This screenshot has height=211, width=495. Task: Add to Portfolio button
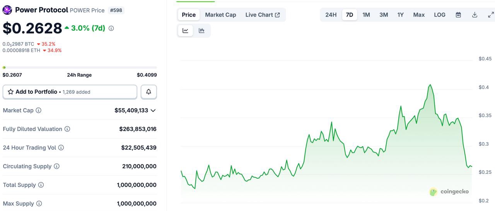pos(70,92)
